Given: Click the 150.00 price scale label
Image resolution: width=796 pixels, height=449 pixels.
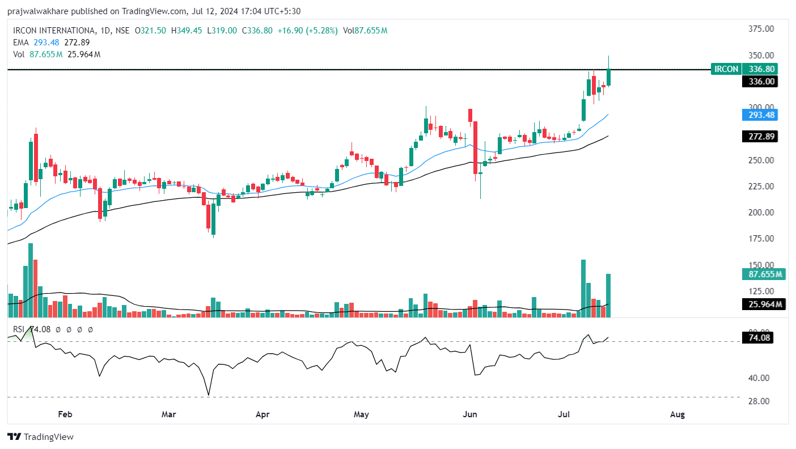Looking at the screenshot, I should click(x=761, y=265).
